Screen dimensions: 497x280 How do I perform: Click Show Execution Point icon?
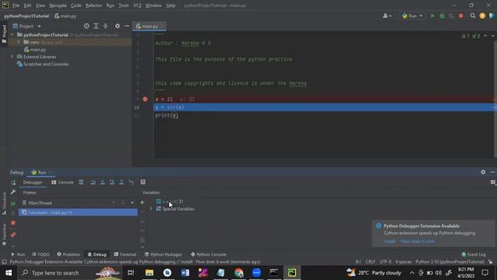point(81,182)
